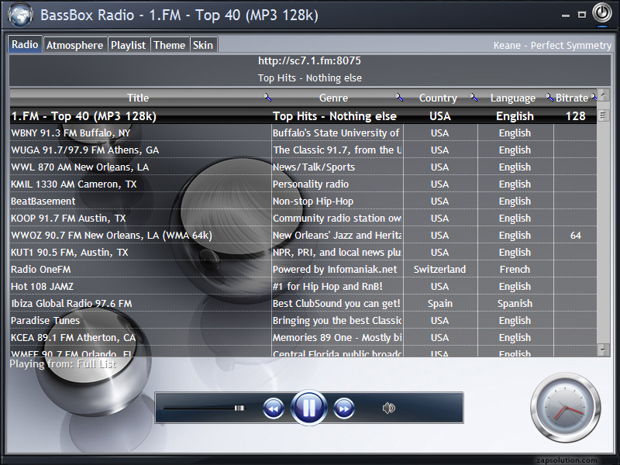Viewport: 620px width, 465px height.
Task: Select KMIL 1330 AM Cameron, TX station
Action: click(303, 184)
